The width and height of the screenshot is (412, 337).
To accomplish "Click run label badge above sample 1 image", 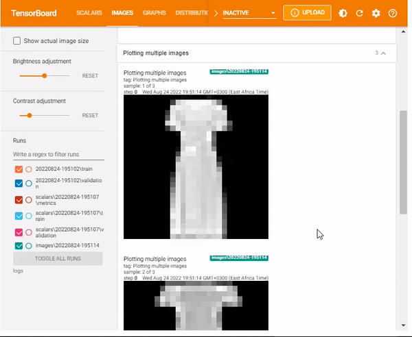I will (239, 71).
